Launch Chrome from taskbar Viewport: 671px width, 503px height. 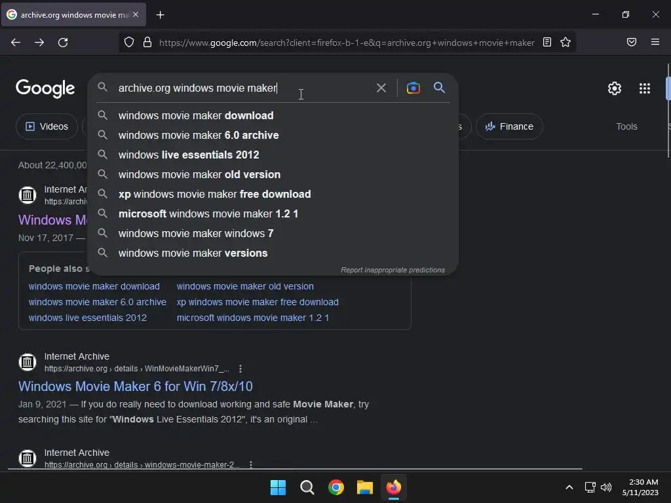click(x=336, y=487)
